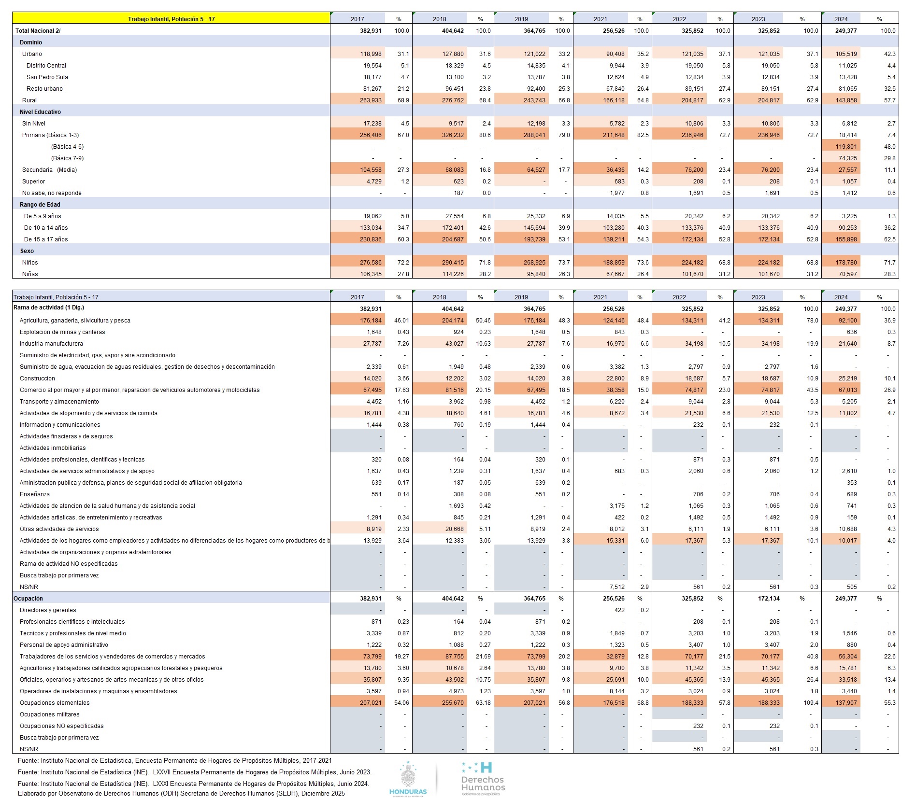
Task: Click the Rama de actividad (1 Dig.) header
Action: 49,308
